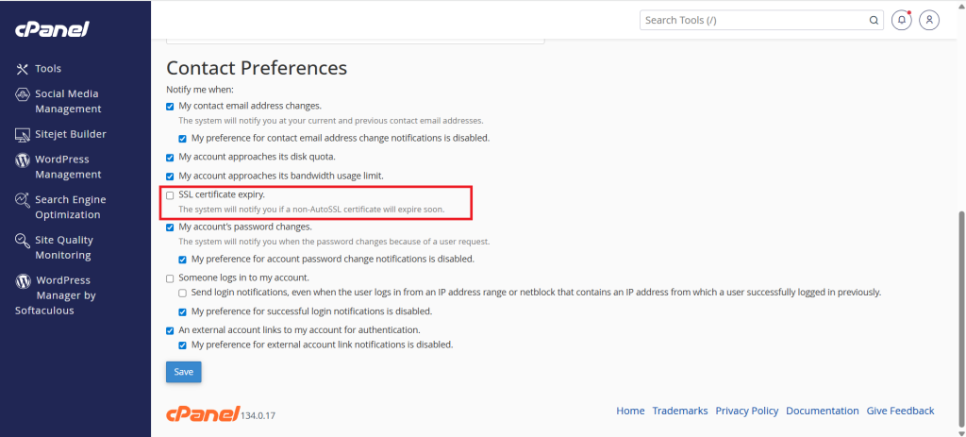
Task: Click the notifications bell icon
Action: (902, 20)
